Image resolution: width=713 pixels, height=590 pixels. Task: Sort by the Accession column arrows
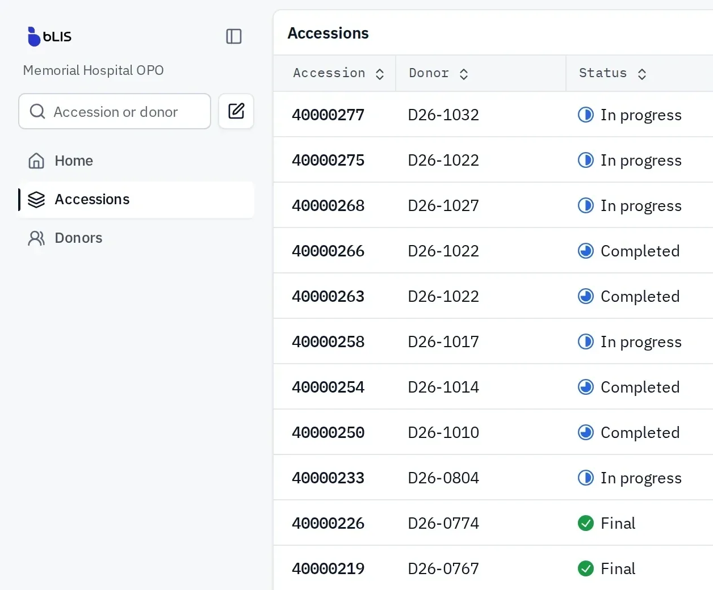[x=380, y=74]
